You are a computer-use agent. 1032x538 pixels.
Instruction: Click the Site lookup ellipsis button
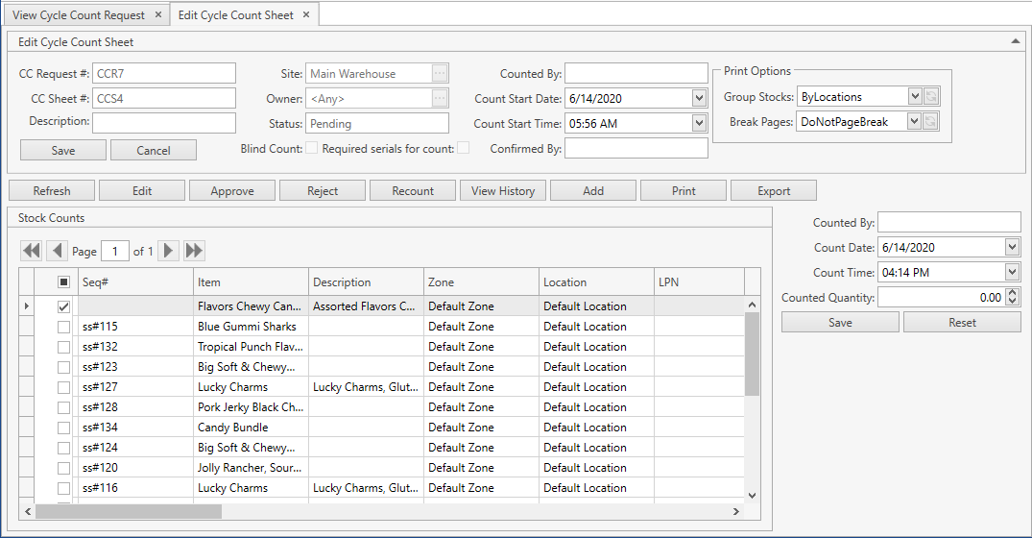tap(440, 74)
